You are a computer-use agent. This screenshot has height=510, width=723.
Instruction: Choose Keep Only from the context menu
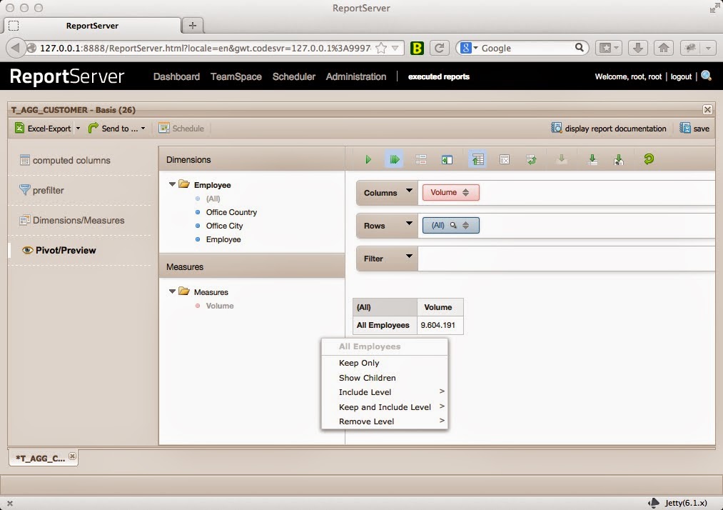coord(385,363)
